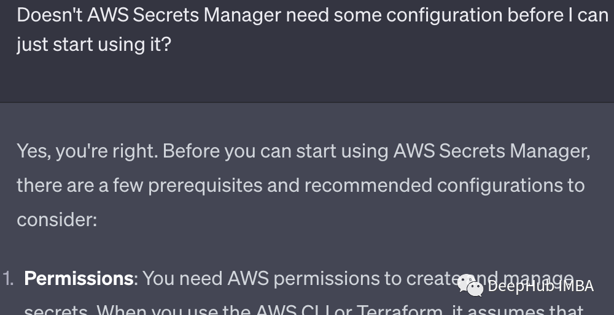Select list number 1 before Permissions
Viewport: 614px width, 315px height.
tap(8, 279)
